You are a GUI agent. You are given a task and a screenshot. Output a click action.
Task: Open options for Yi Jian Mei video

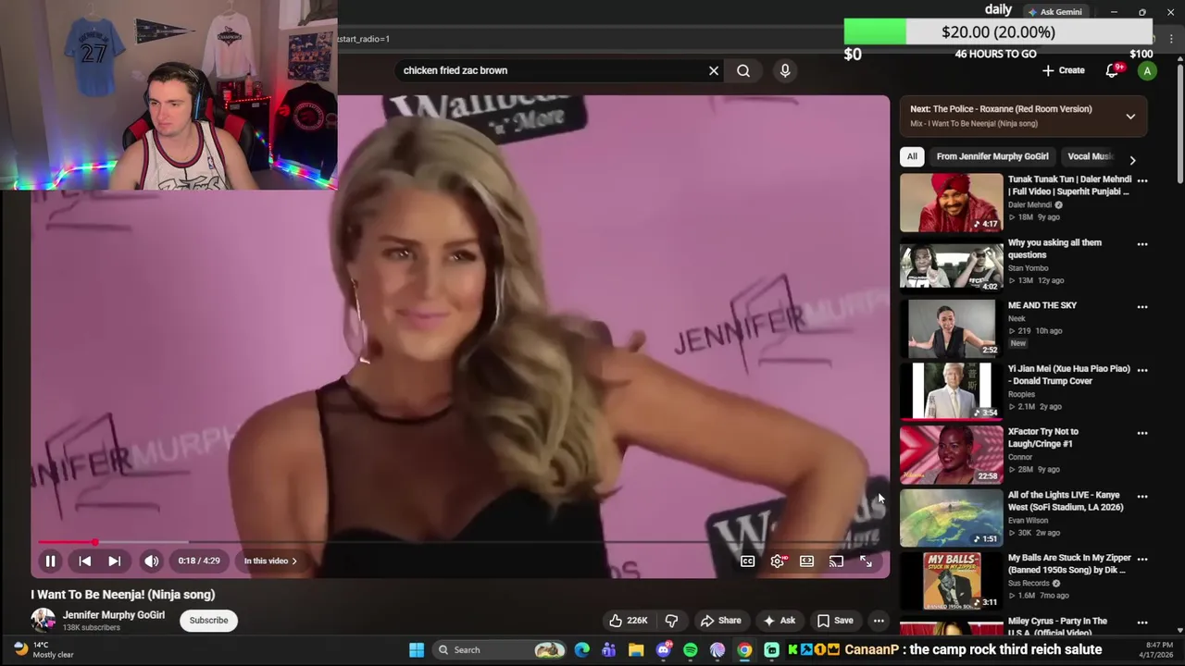coord(1142,370)
